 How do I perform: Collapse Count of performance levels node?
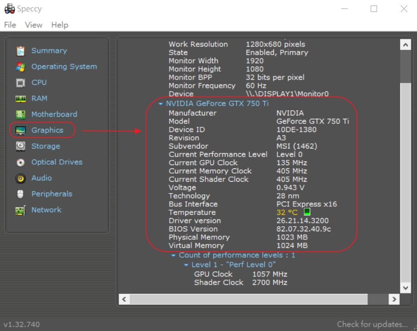tap(173, 255)
